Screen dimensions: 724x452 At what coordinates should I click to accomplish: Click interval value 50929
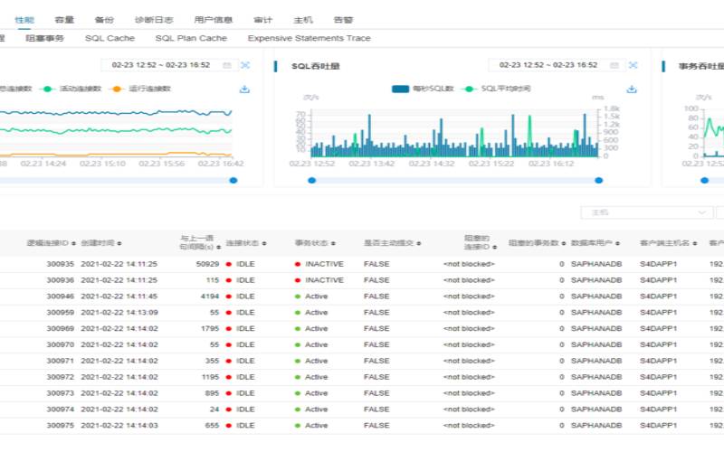[x=207, y=264]
